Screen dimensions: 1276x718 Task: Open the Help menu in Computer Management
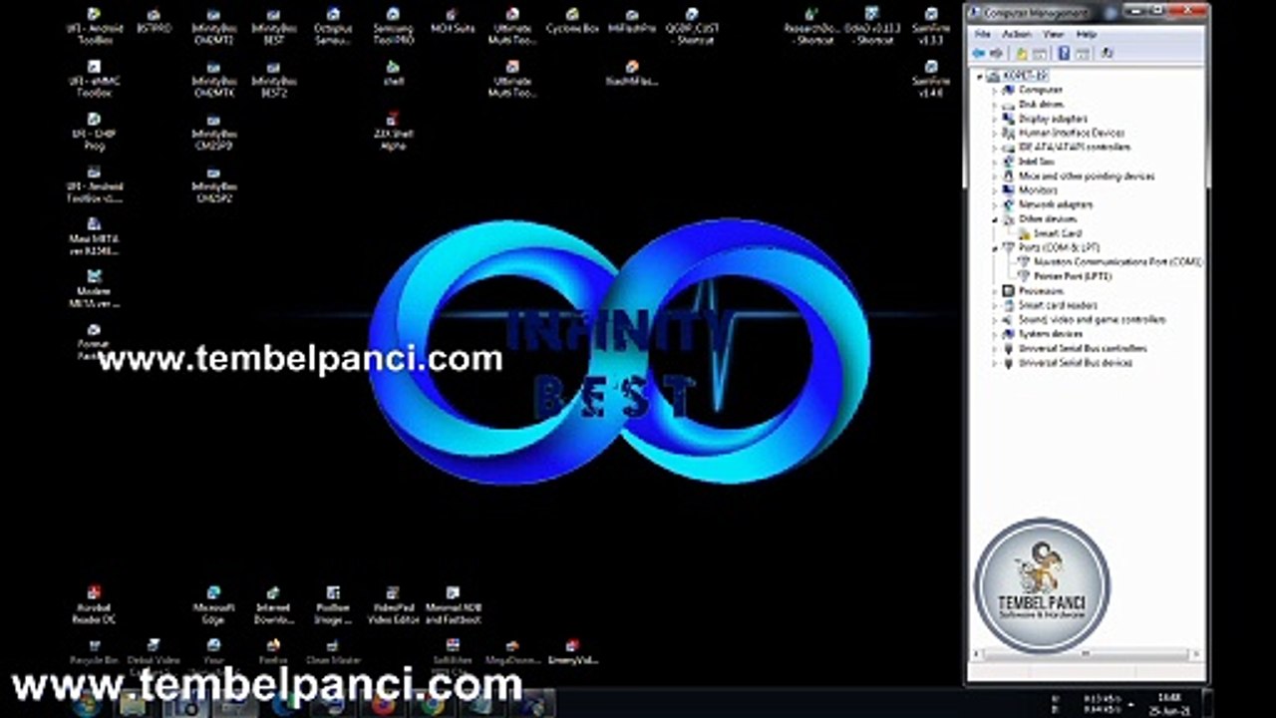coord(1087,34)
